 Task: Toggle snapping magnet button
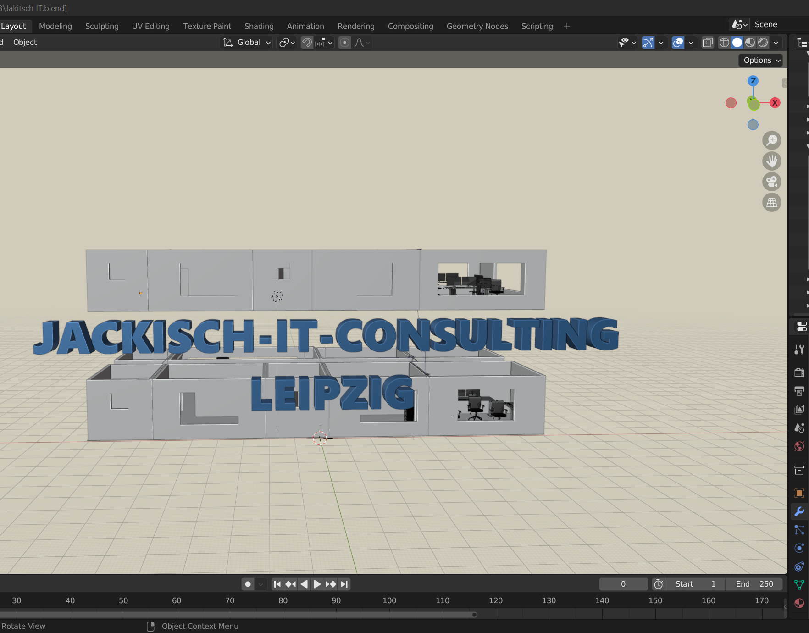click(x=307, y=43)
